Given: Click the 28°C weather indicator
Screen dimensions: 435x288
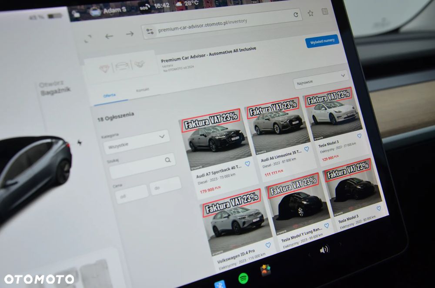Looking at the screenshot, I should pos(188,4).
